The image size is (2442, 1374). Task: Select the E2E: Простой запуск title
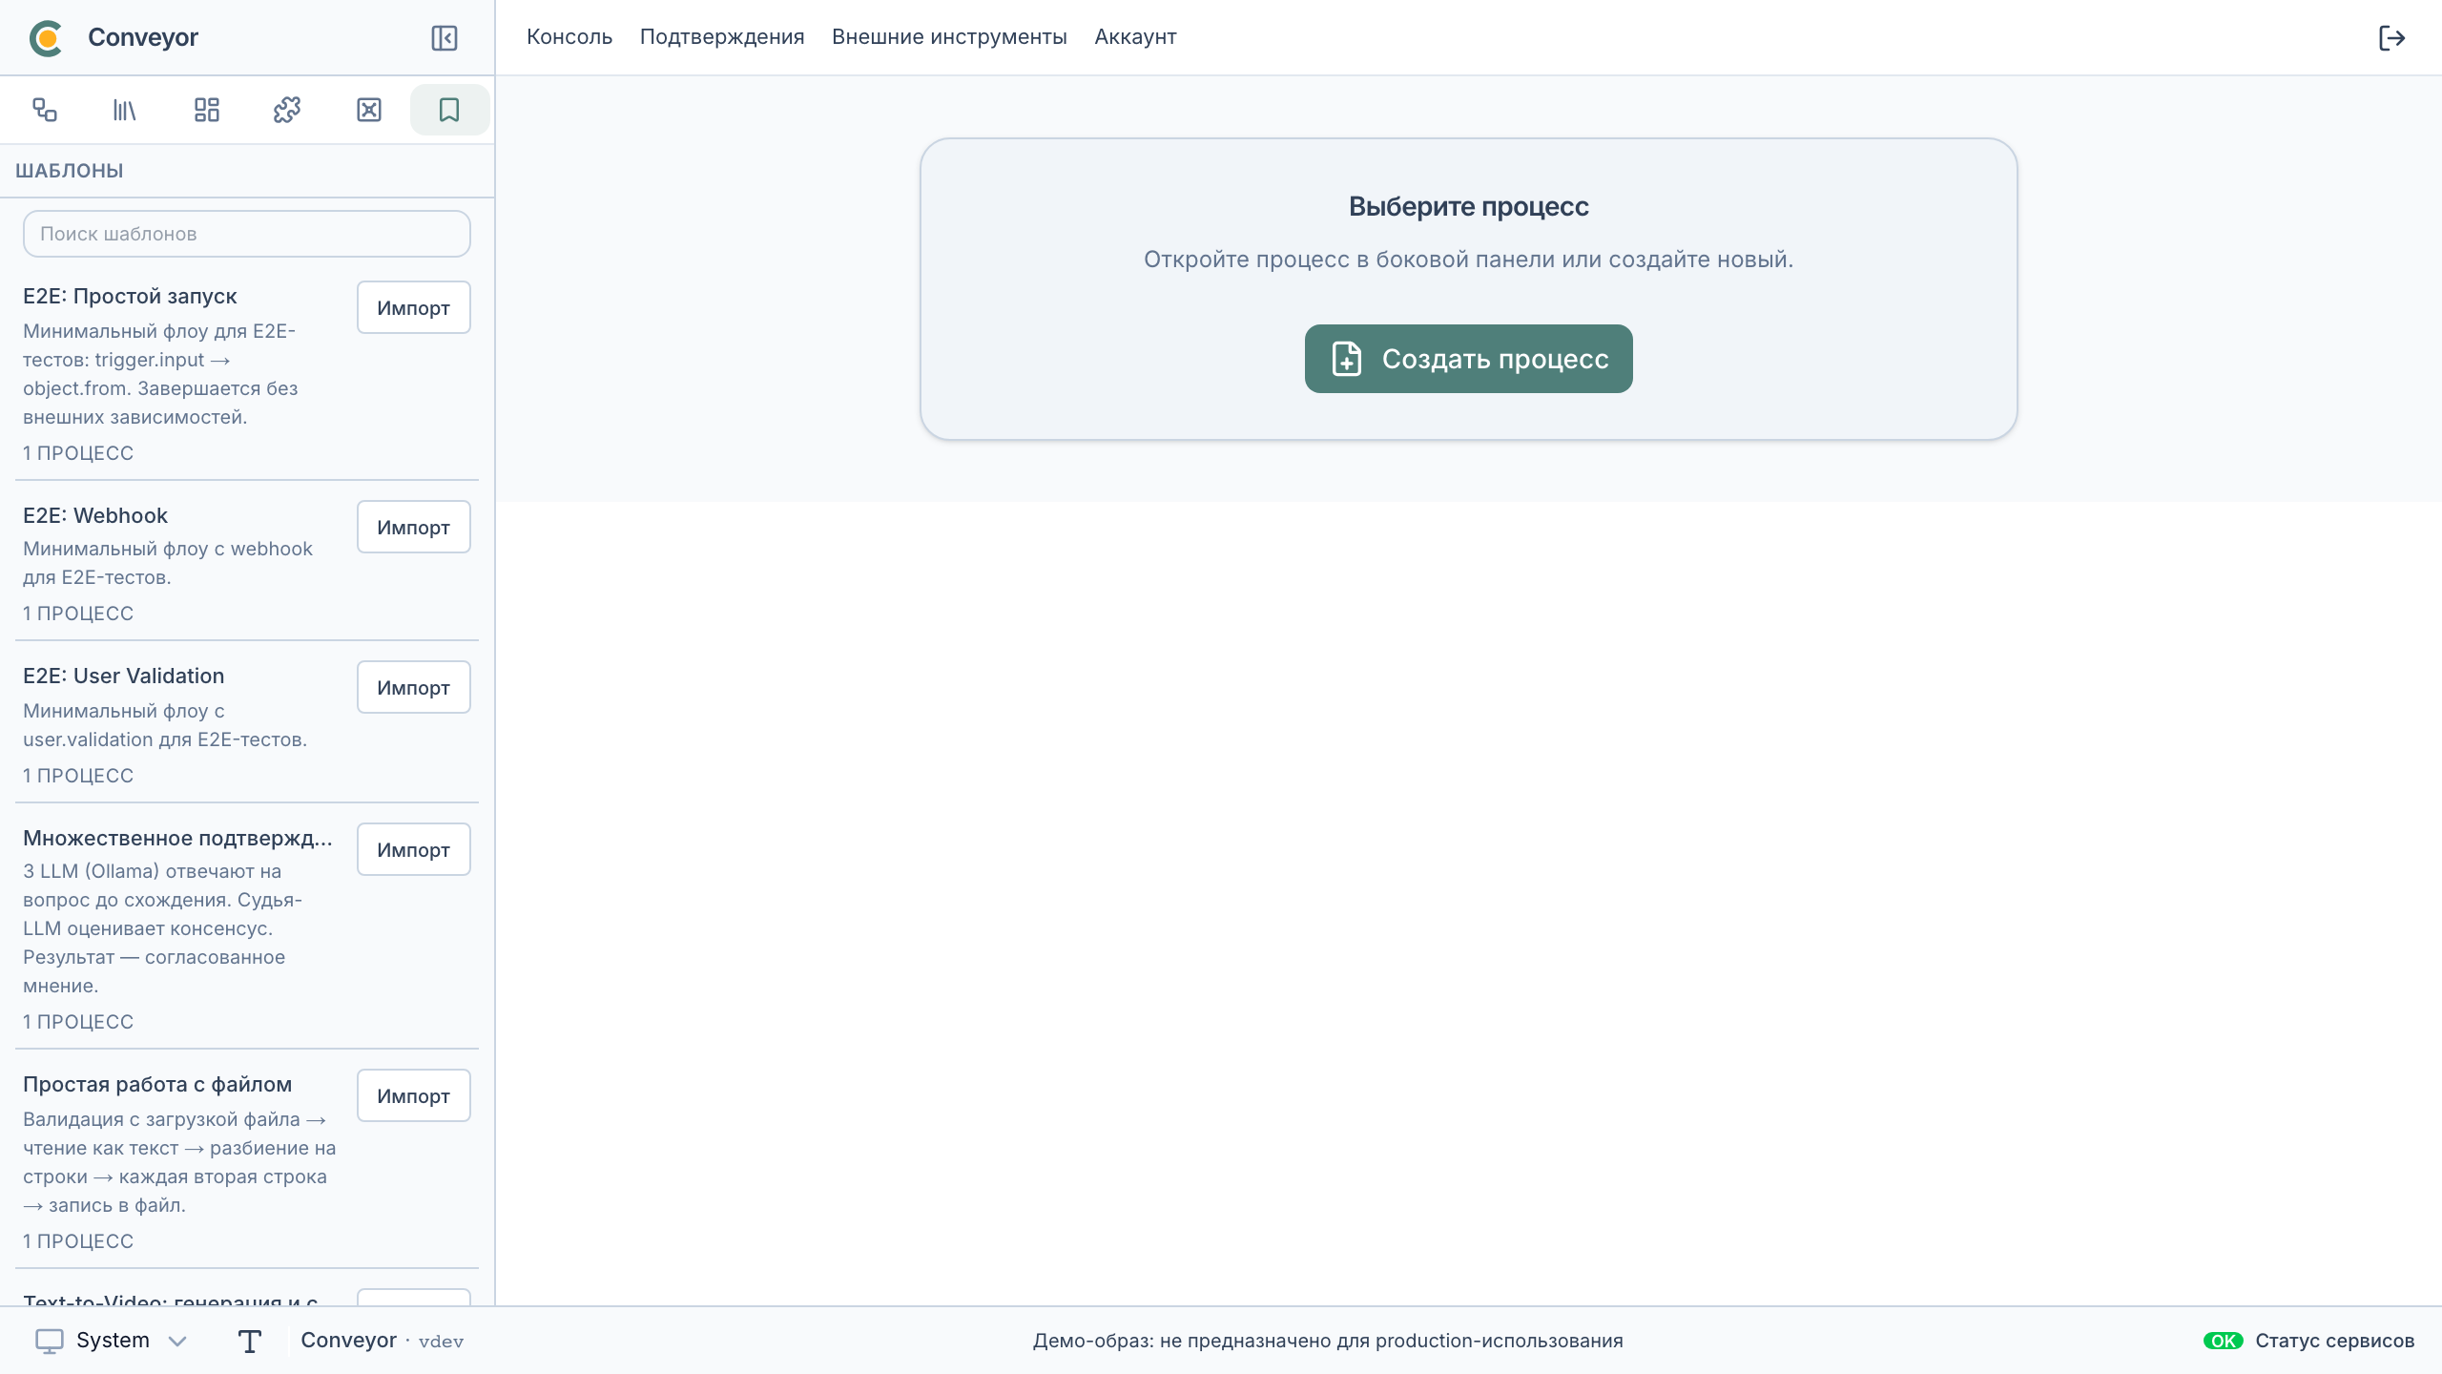pyautogui.click(x=130, y=296)
